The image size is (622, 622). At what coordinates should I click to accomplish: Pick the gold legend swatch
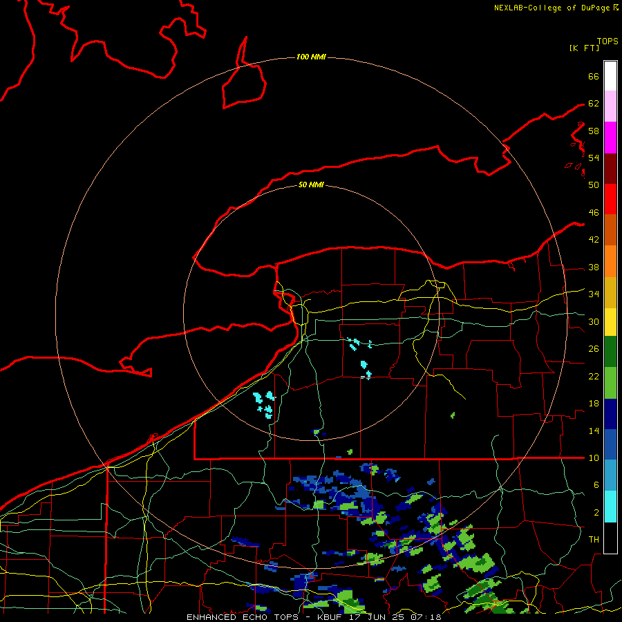click(610, 292)
